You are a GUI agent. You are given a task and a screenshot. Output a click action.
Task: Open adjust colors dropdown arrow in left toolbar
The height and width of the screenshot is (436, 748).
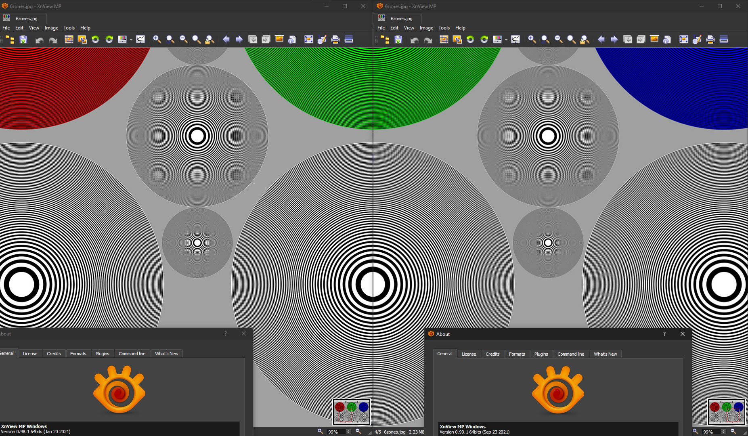(x=131, y=40)
